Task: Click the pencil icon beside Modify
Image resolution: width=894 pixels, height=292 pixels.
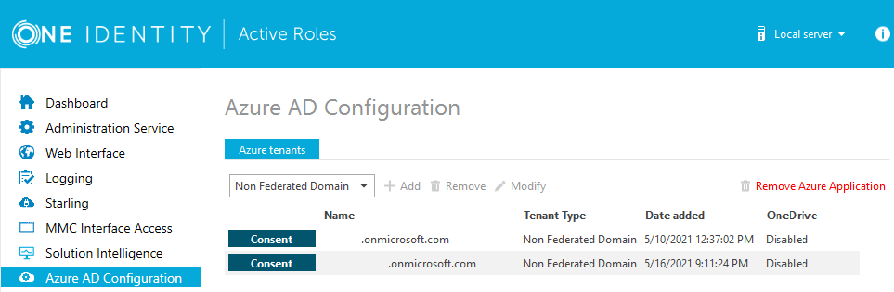Action: 500,186
